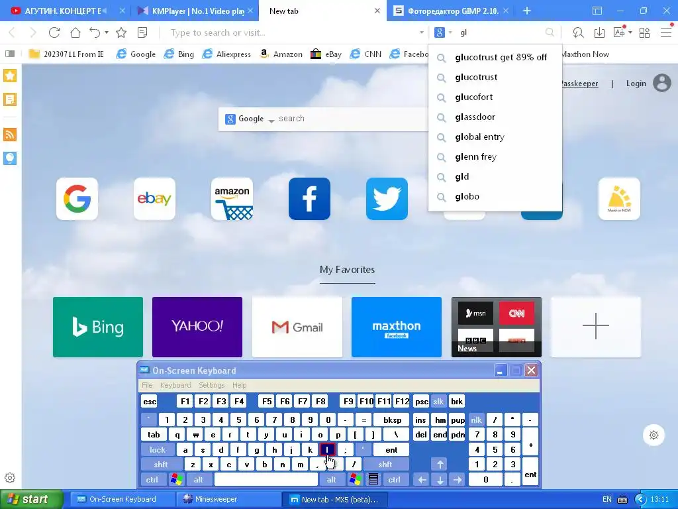Select the 'global entry' search suggestion
This screenshot has width=678, height=509.
[x=495, y=137]
